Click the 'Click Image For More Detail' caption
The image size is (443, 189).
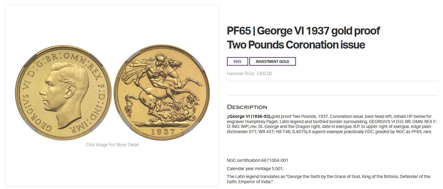pos(112,145)
